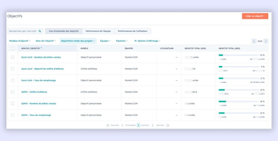Switch to Performance de l'équipe tab

point(98,31)
